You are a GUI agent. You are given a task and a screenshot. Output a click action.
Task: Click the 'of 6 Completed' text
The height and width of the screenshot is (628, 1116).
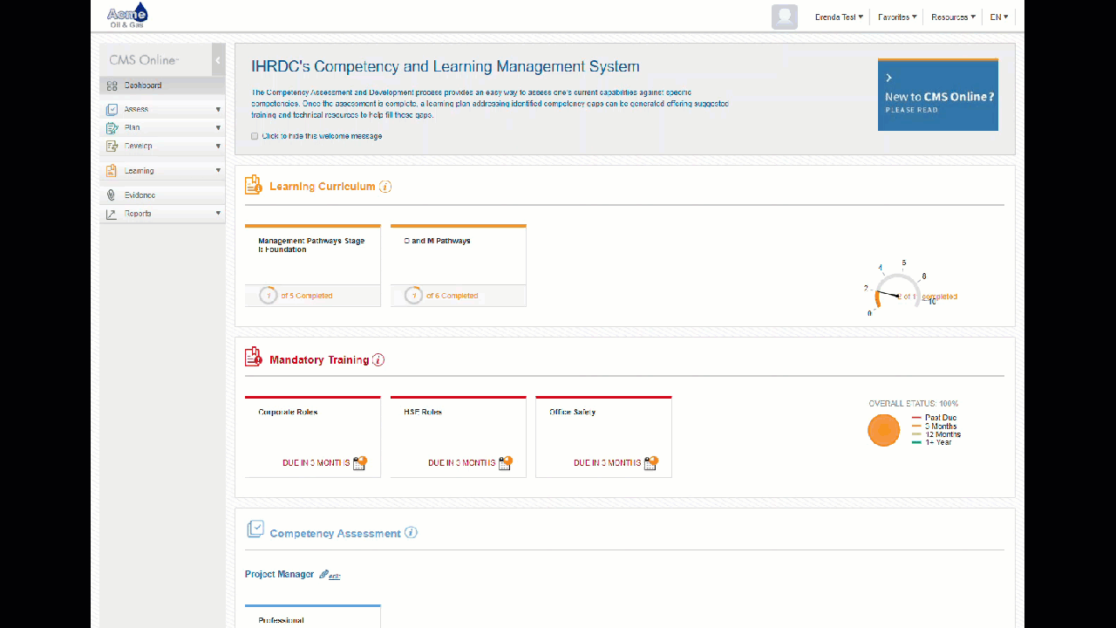[453, 296]
